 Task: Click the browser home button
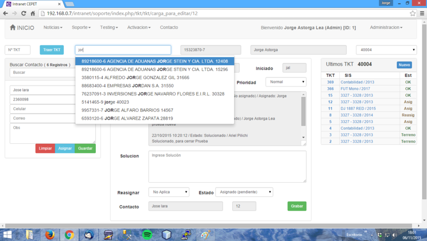coord(33,13)
